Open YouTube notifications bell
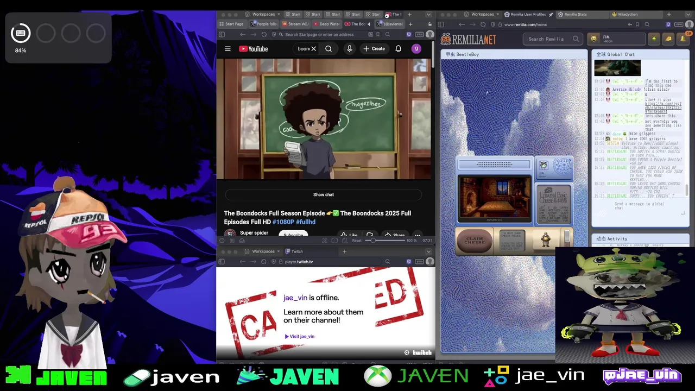695x391 pixels. click(398, 49)
